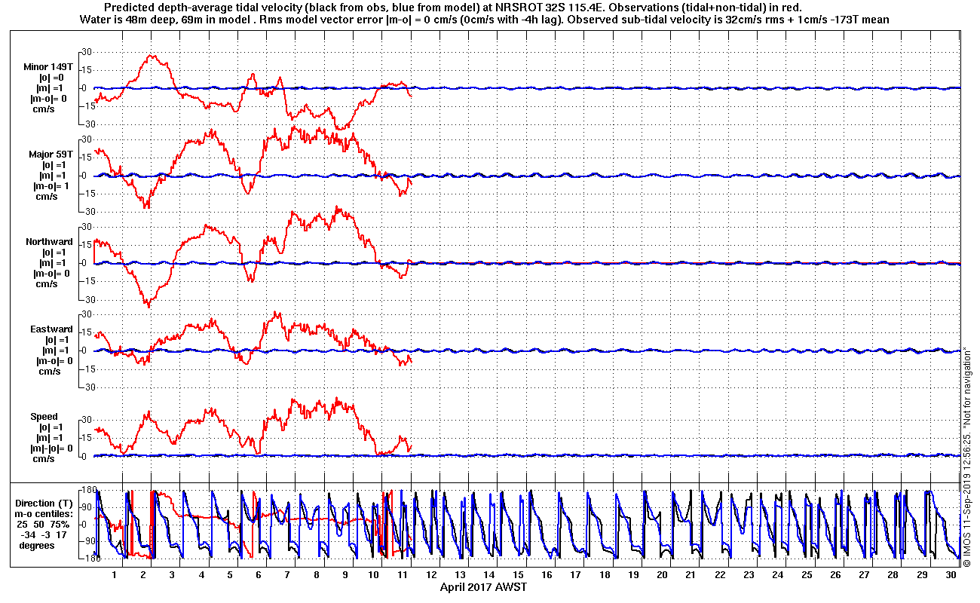Select day '23' on the date axis
This screenshot has height=603, width=980.
pyautogui.click(x=749, y=575)
